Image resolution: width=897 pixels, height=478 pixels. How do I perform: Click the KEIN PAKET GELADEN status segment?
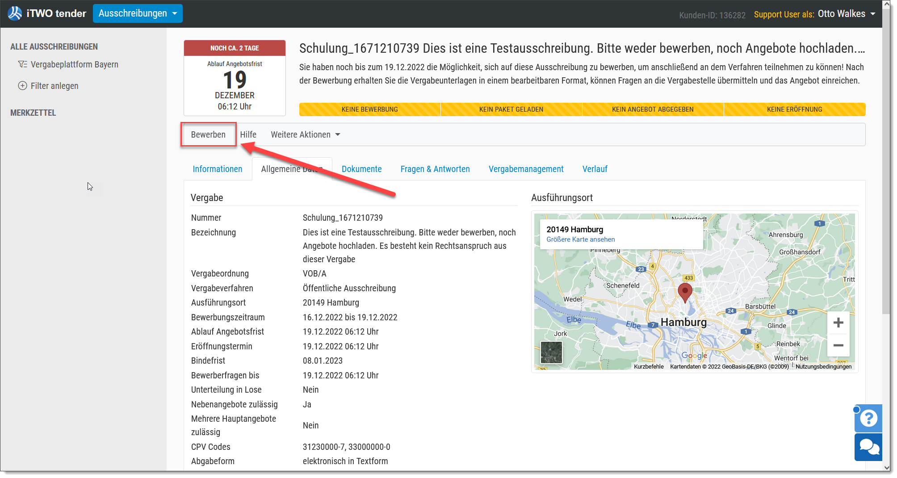tap(511, 109)
